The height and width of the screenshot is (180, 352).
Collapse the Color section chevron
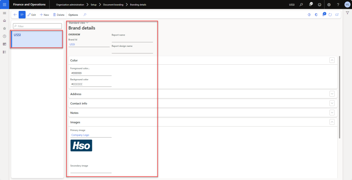click(x=332, y=60)
